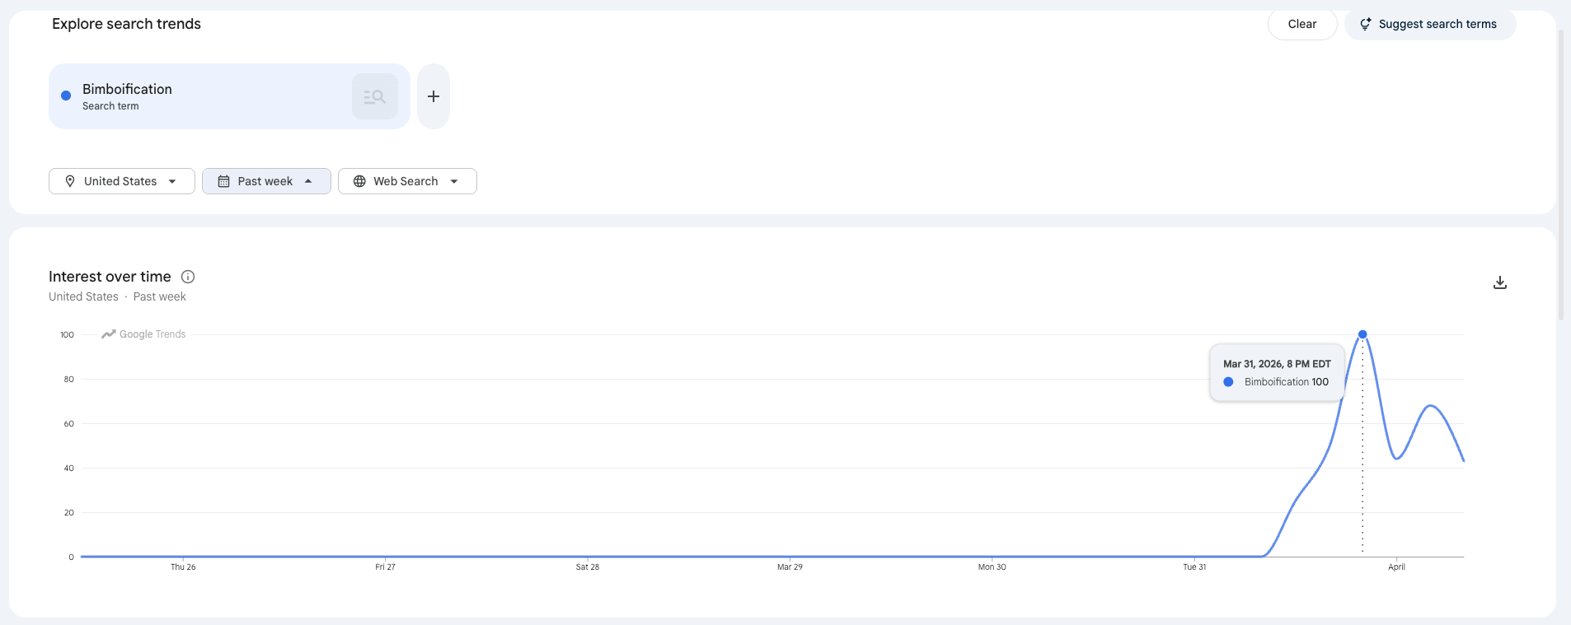Viewport: 1571px width, 625px height.
Task: Click the Explore search trends heading
Action: point(126,24)
